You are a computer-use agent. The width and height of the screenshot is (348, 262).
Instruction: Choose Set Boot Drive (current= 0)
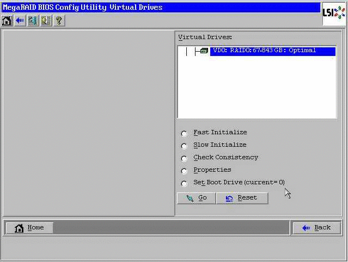click(x=184, y=183)
